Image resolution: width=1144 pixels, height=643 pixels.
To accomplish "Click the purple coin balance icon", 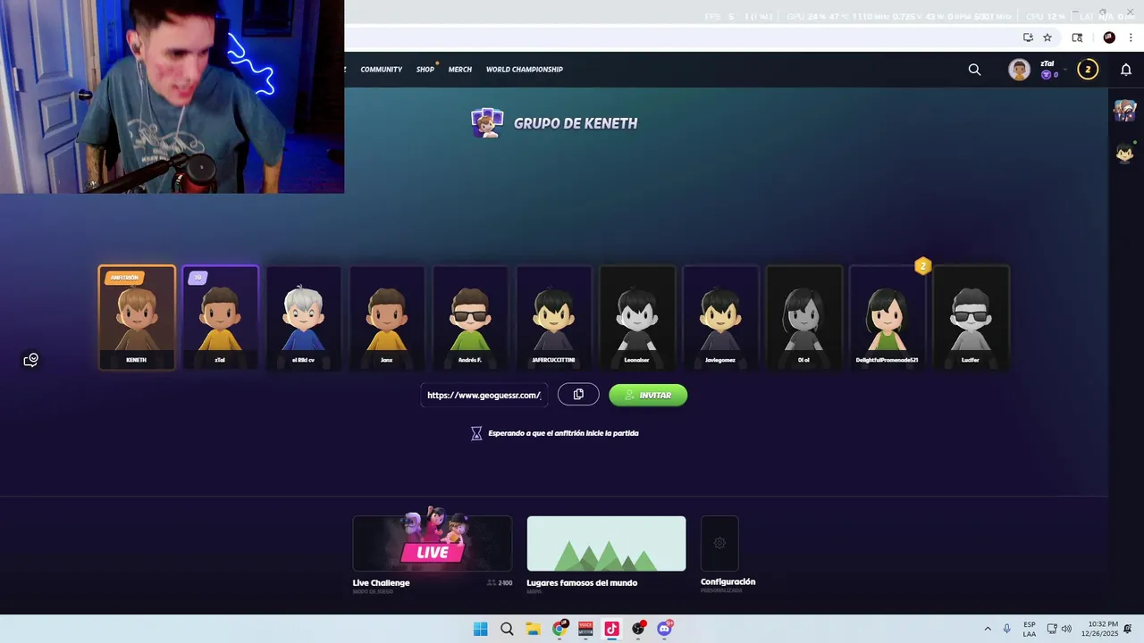I will pyautogui.click(x=1046, y=75).
